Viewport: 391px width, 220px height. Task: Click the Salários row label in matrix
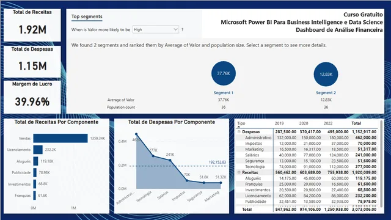coord(252,155)
